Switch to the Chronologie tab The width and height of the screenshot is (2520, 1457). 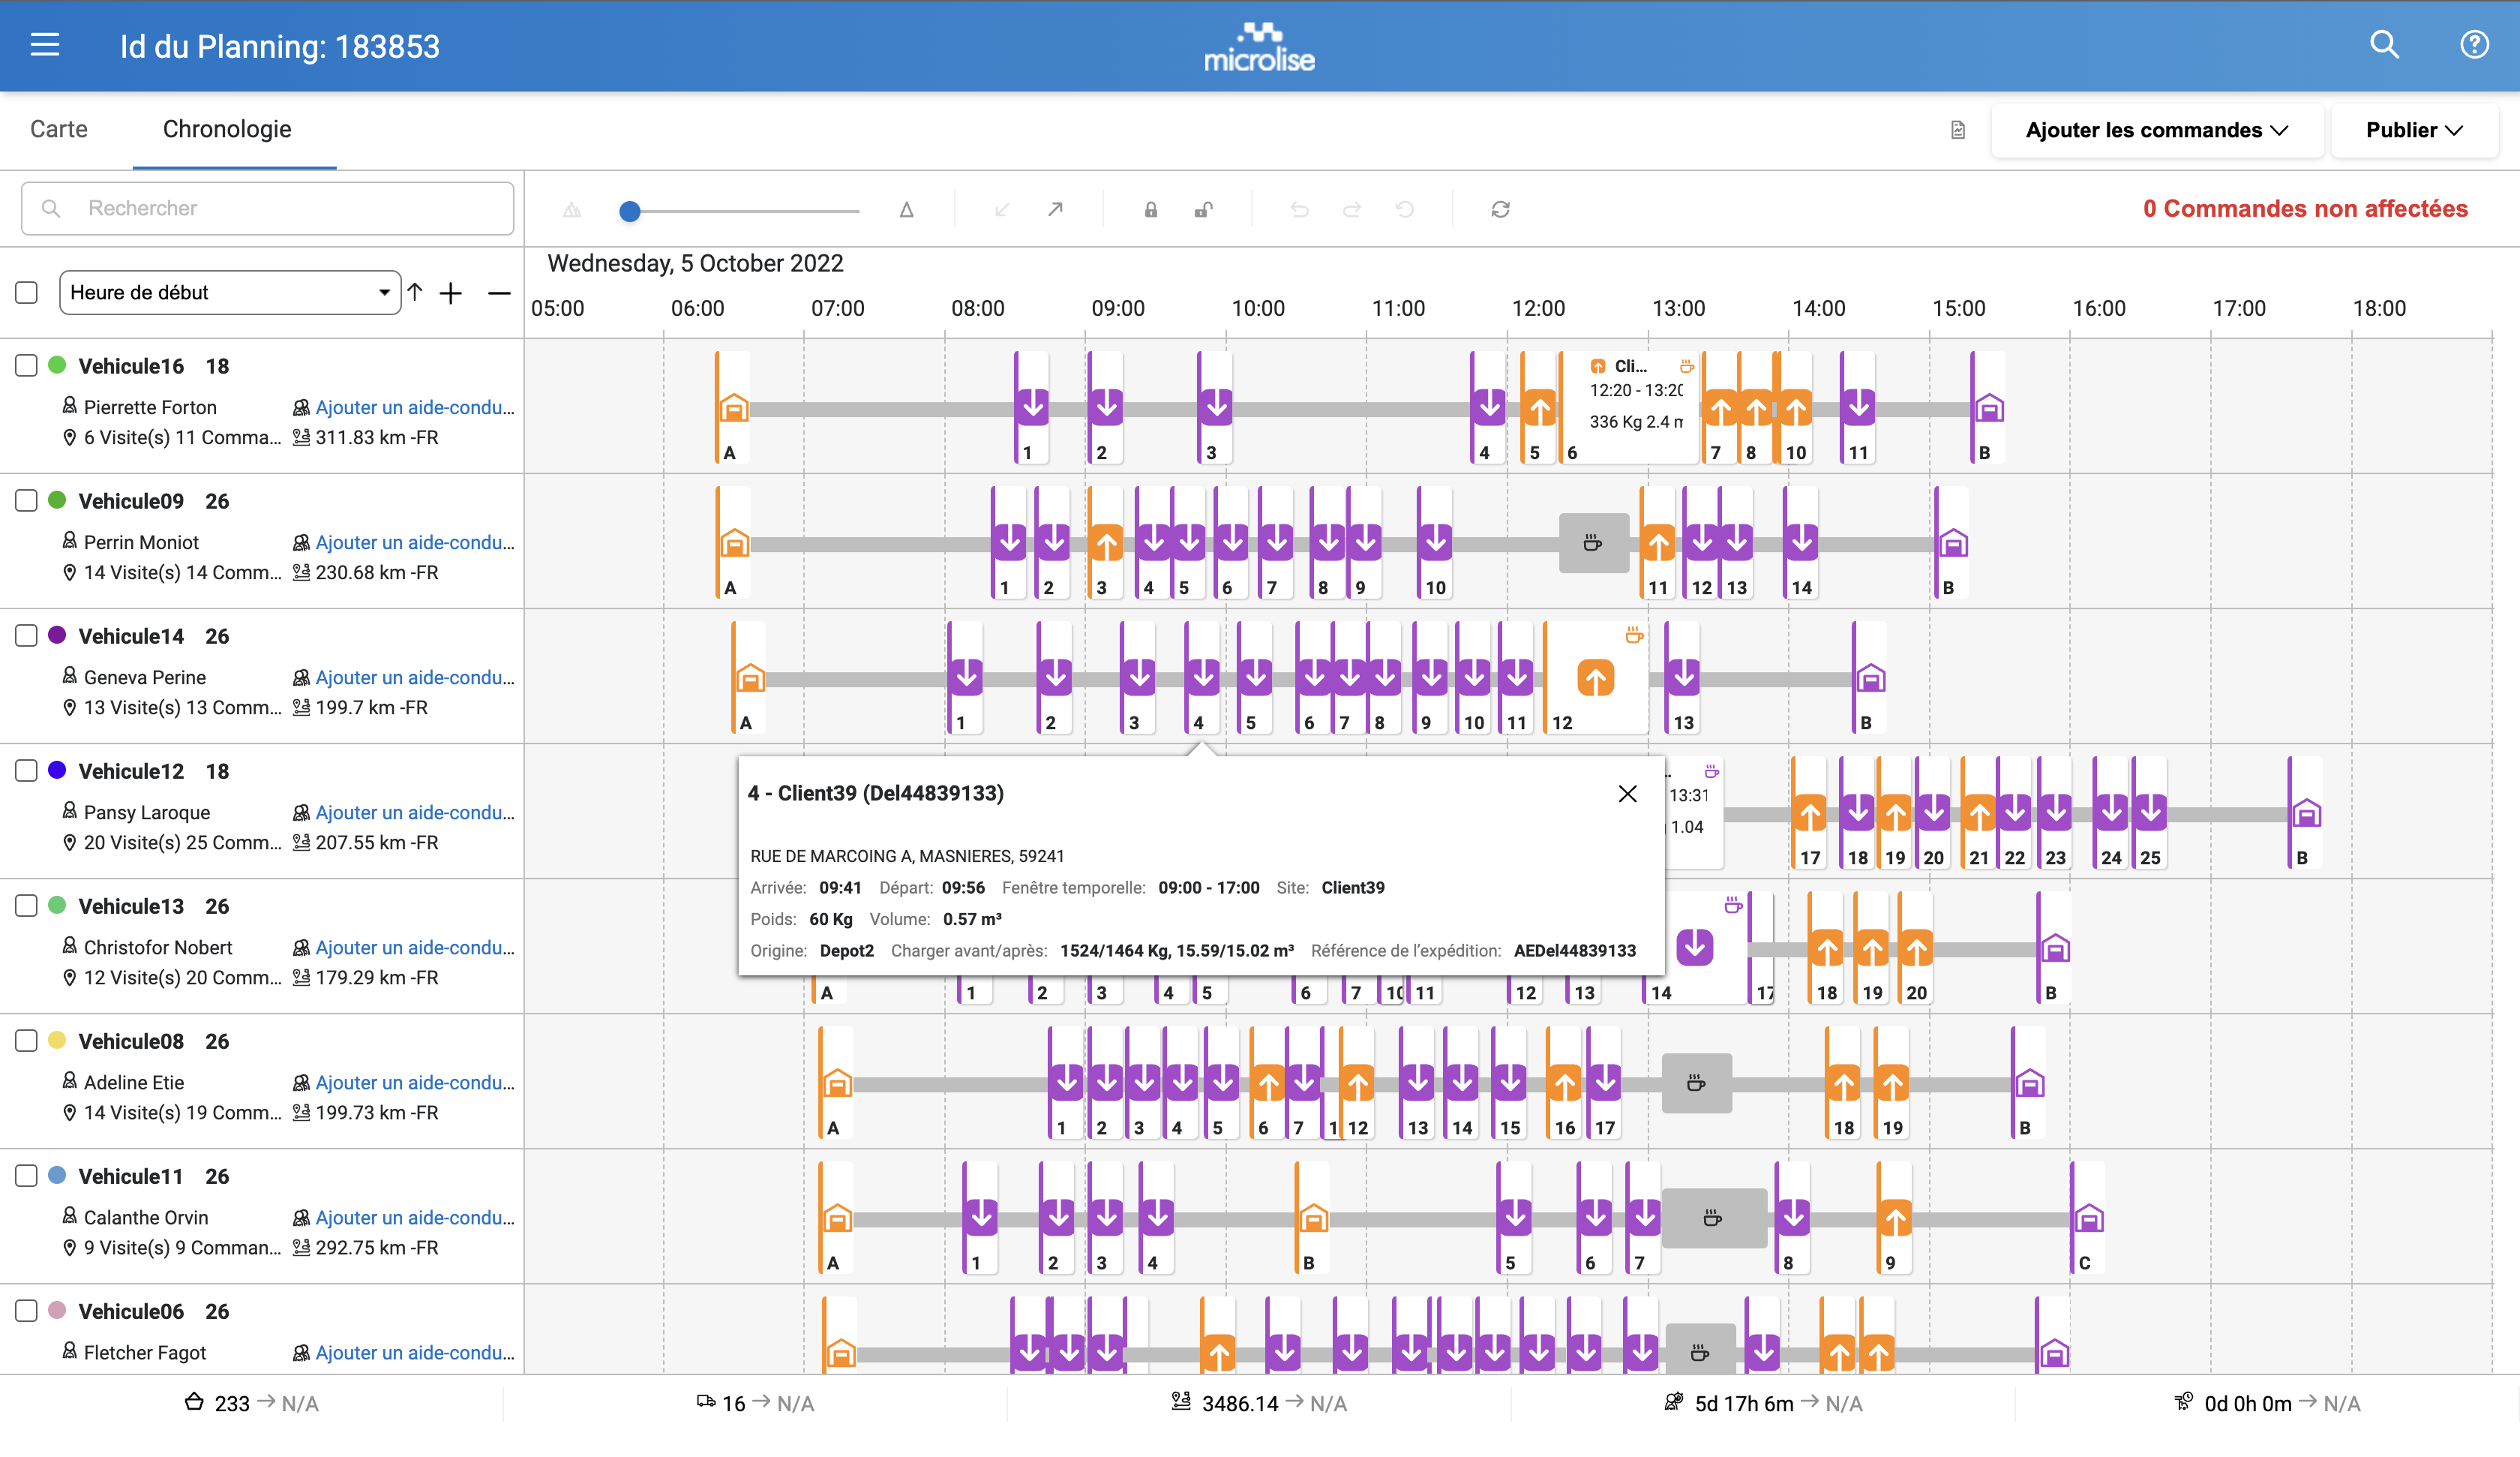click(x=227, y=129)
